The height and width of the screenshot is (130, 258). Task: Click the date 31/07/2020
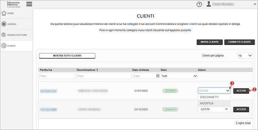[141, 91]
